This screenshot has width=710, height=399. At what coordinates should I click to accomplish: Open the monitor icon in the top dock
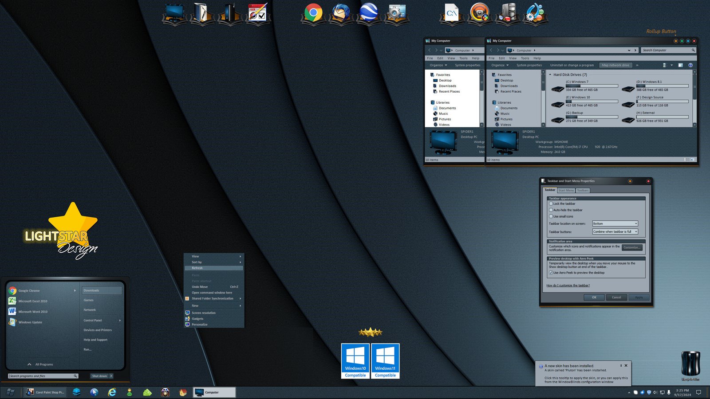click(174, 13)
